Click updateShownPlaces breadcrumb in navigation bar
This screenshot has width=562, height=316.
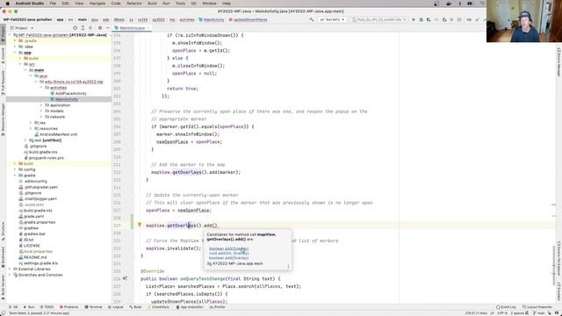248,19
